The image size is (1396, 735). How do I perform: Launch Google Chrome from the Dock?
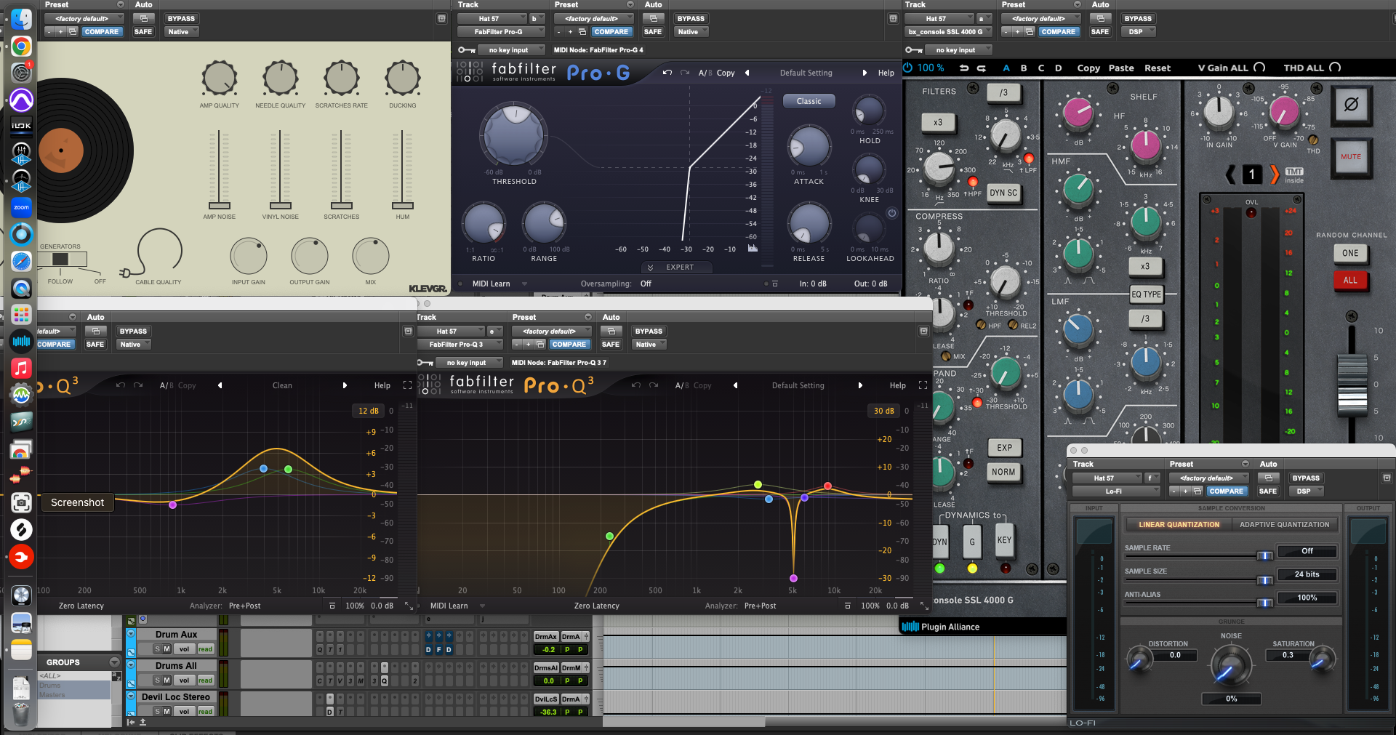tap(21, 47)
